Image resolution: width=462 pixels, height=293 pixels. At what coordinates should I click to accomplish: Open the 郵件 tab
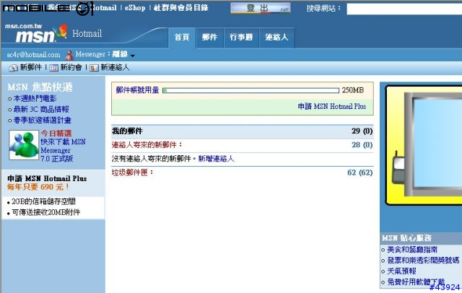click(209, 38)
